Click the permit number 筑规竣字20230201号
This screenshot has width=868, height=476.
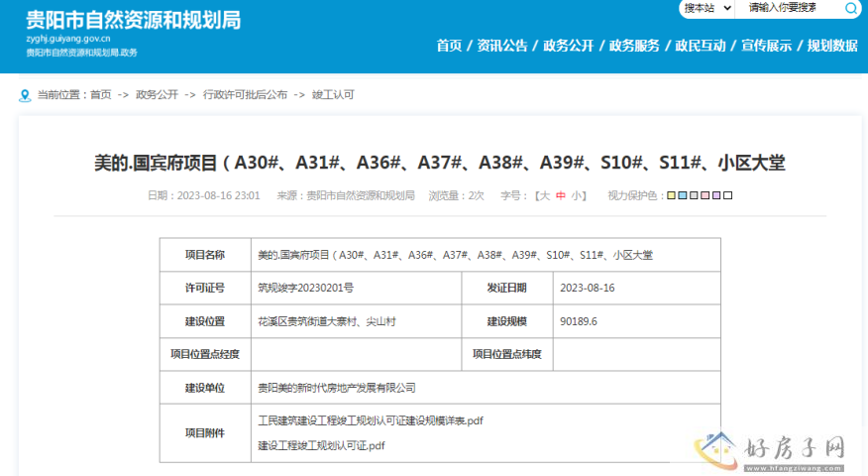click(305, 289)
